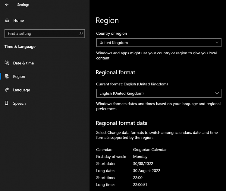Click the Monday first day value
Image resolution: width=226 pixels, height=191 pixels.
(x=140, y=157)
